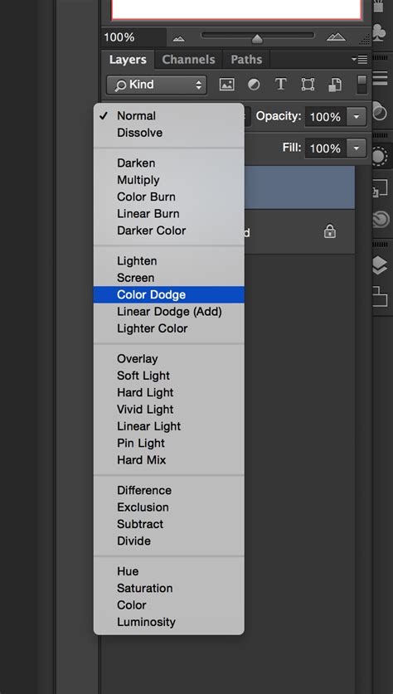The width and height of the screenshot is (393, 694).
Task: Click the navigator zoom slider handle
Action: [257, 40]
